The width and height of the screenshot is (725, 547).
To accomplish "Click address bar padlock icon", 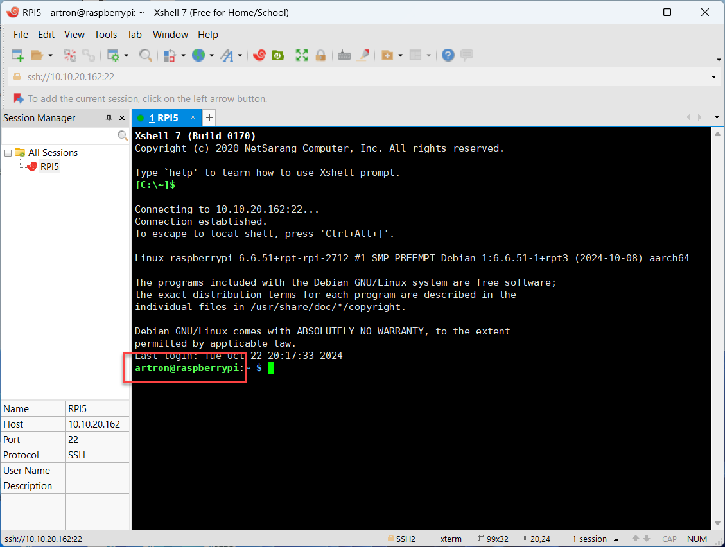I will pos(17,77).
